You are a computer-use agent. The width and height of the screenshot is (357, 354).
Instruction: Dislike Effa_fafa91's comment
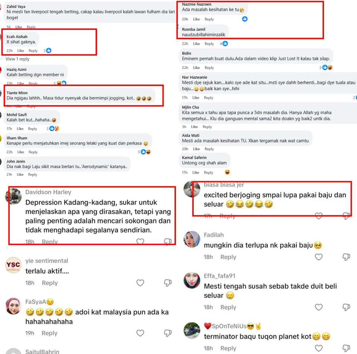click(346, 307)
